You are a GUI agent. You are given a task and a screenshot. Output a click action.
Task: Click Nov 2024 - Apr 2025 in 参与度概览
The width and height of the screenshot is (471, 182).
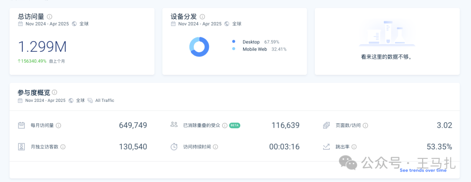45,101
